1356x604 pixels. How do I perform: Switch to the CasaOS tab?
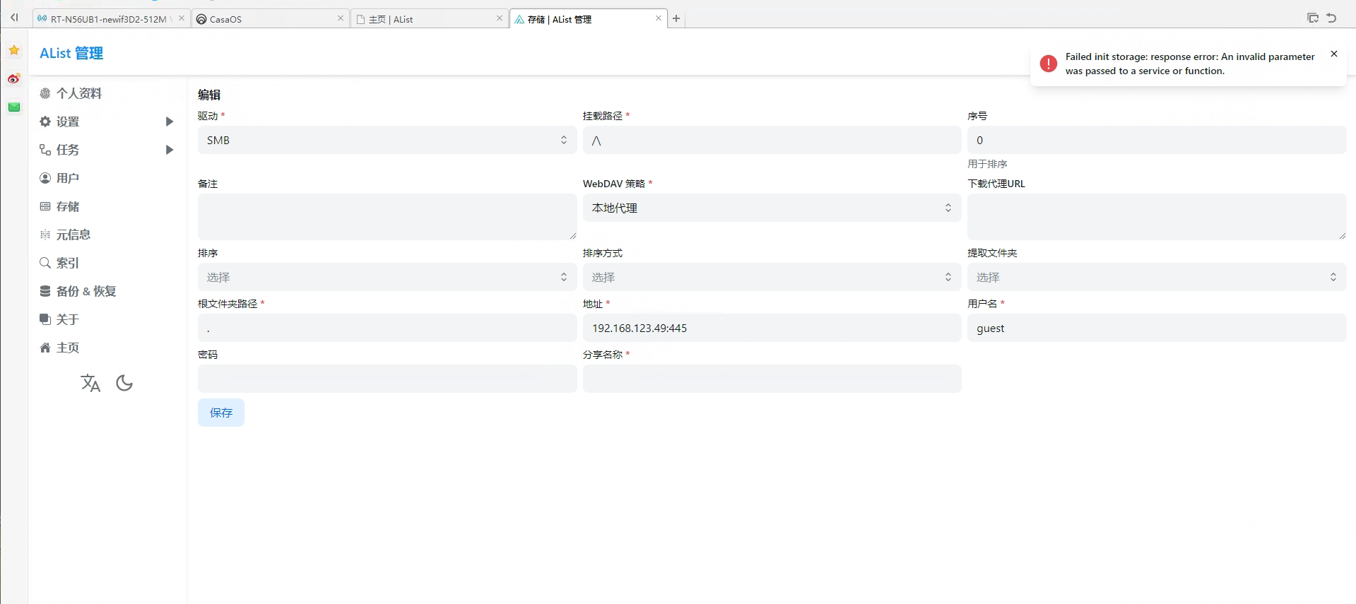[x=271, y=19]
